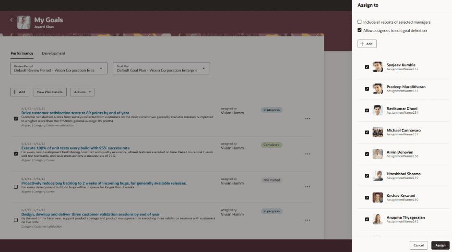Click Michael Cannavaro's avatar photo
Screen dimensions: 452x252
[378, 132]
